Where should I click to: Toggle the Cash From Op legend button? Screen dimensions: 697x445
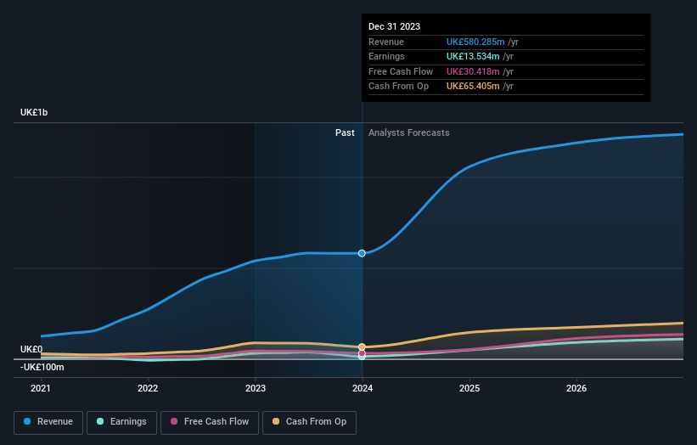309,422
